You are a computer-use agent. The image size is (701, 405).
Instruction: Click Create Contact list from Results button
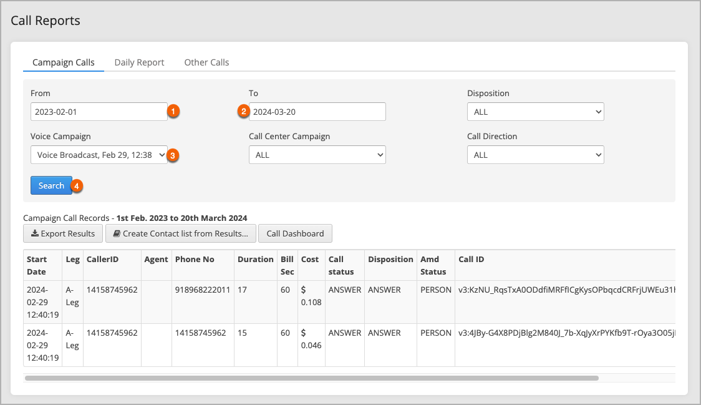click(181, 233)
